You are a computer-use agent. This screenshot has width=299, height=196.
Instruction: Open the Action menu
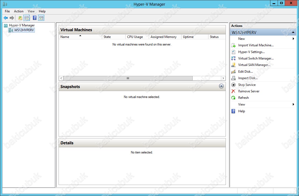[19, 11]
